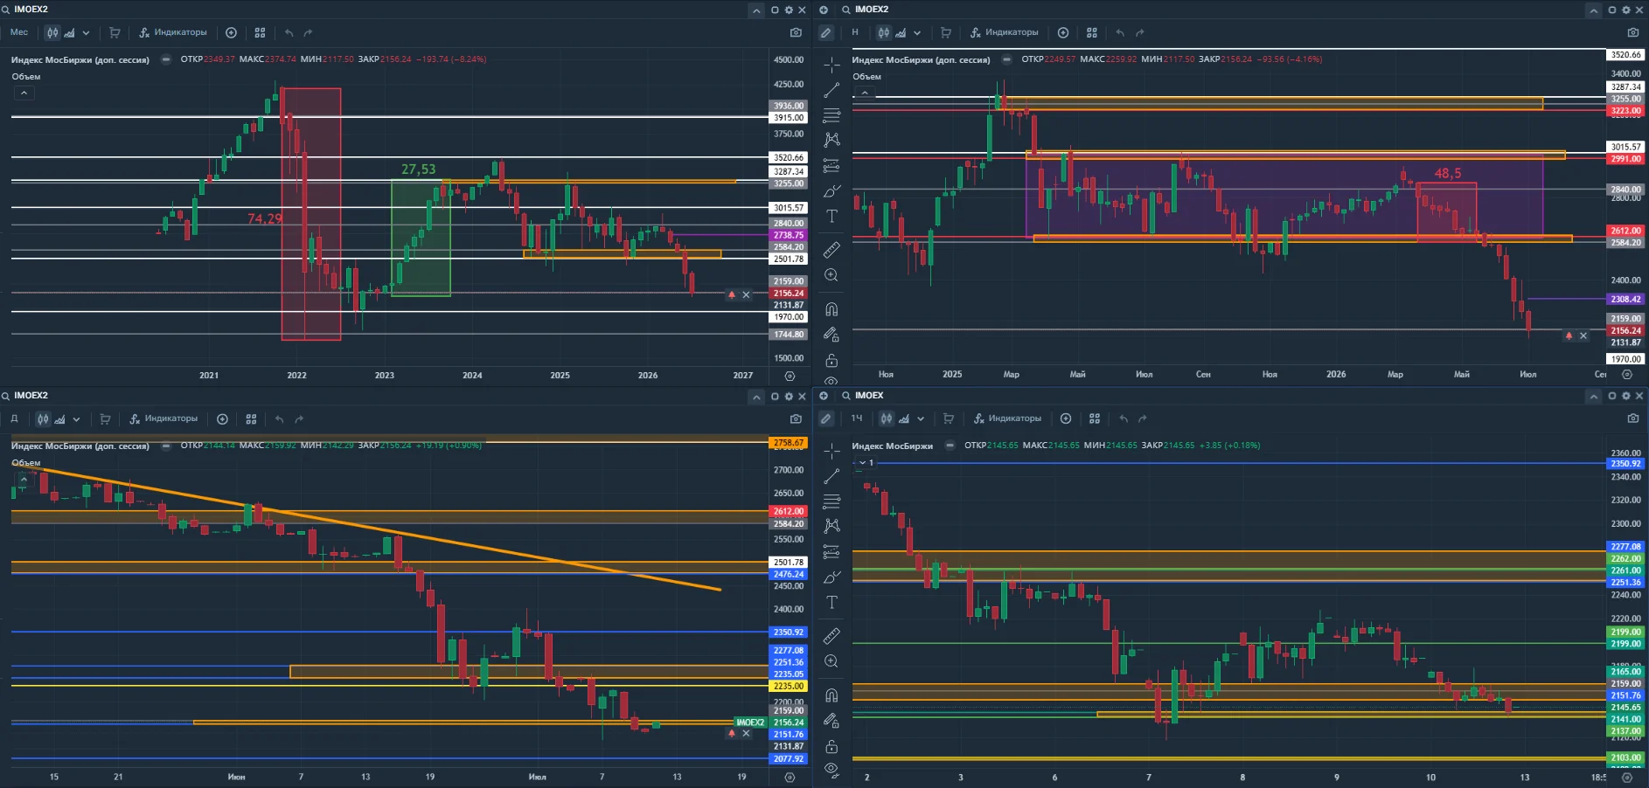Add comparison via plus-circle in daily chart toolbar
This screenshot has height=788, width=1649.
222,418
